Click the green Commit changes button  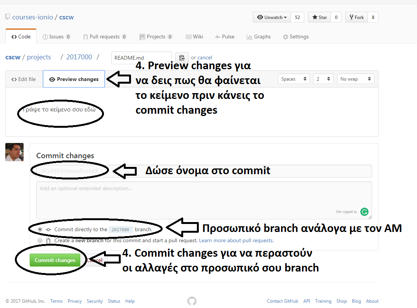[x=55, y=260]
